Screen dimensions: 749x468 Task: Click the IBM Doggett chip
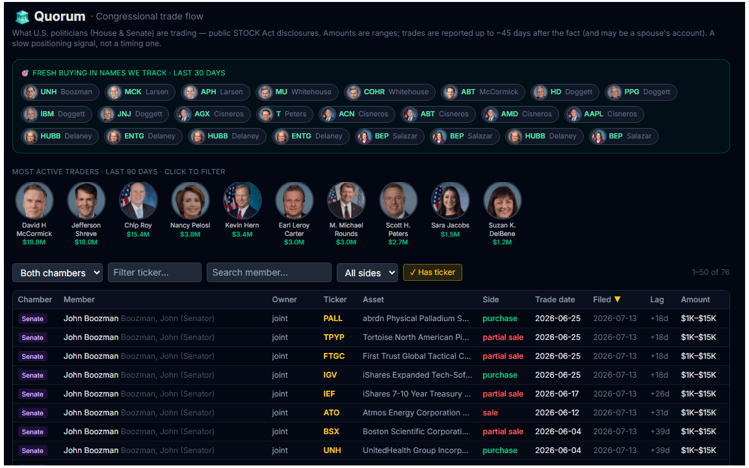tap(57, 114)
